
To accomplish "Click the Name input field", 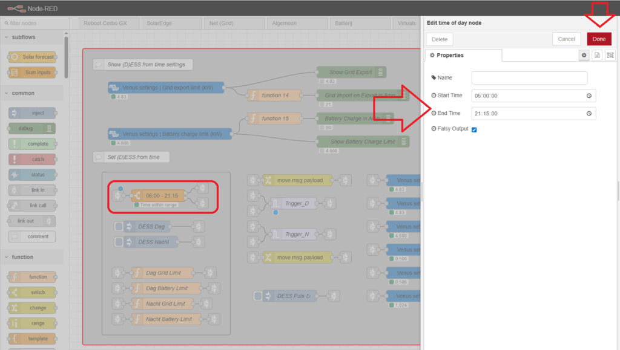I will (x=529, y=78).
